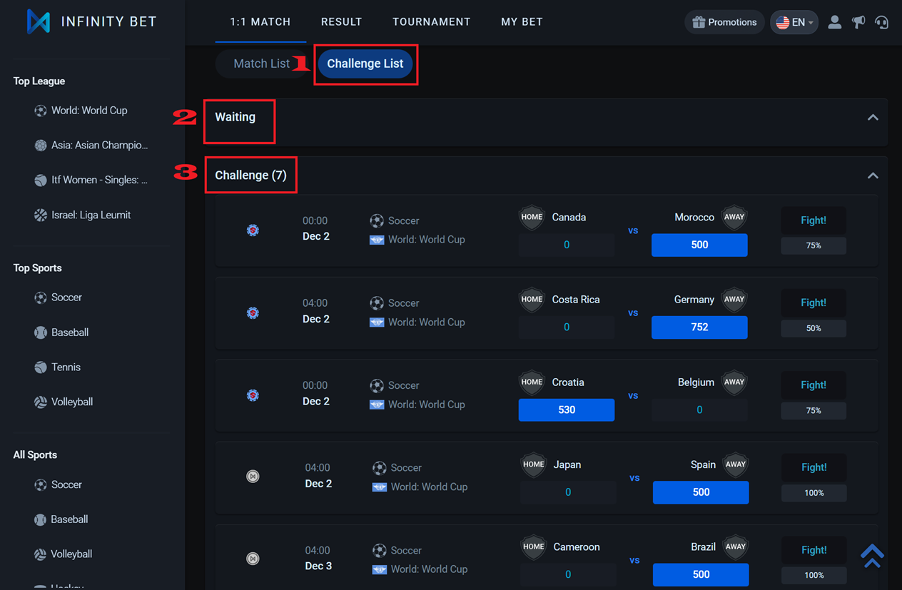Click the HOME shield badge for Croatia
Screen dimensions: 902x590
[532, 382]
